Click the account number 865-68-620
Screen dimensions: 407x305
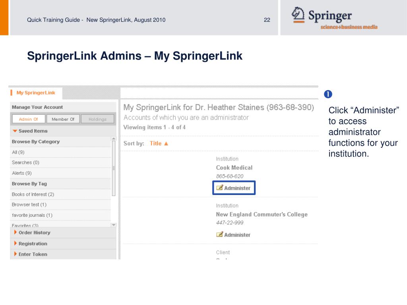(x=230, y=176)
